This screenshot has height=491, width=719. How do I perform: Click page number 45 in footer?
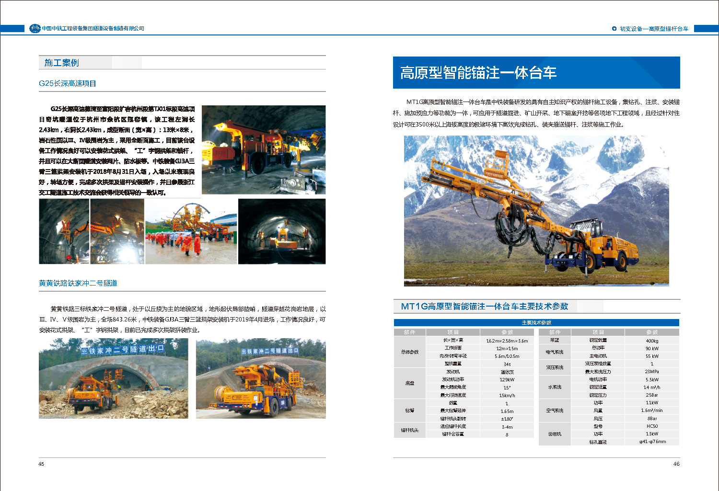pos(41,464)
